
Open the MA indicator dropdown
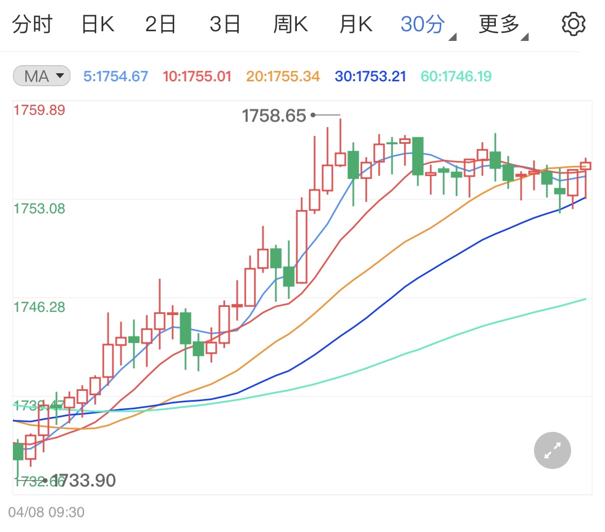pyautogui.click(x=41, y=76)
